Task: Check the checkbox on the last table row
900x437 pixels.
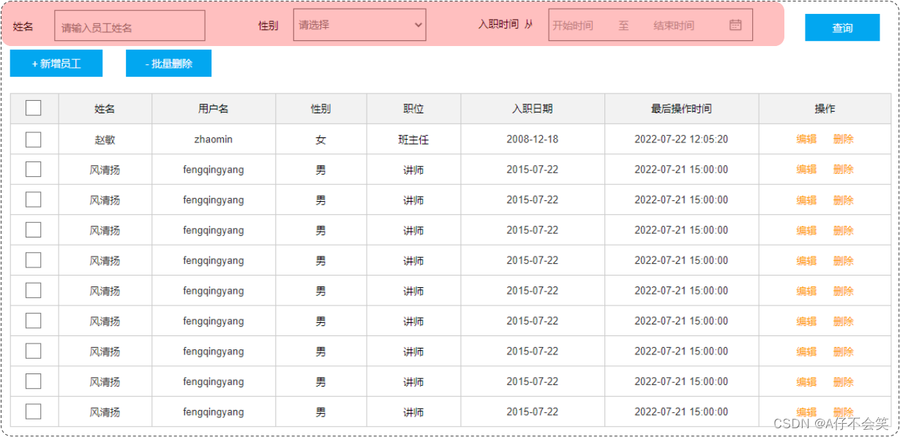Action: click(x=33, y=411)
